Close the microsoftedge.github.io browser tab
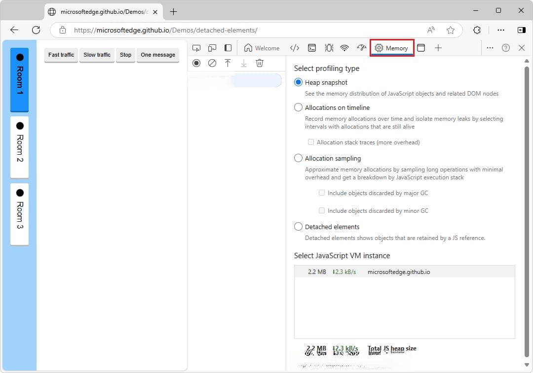This screenshot has height=373, width=533. tap(155, 12)
